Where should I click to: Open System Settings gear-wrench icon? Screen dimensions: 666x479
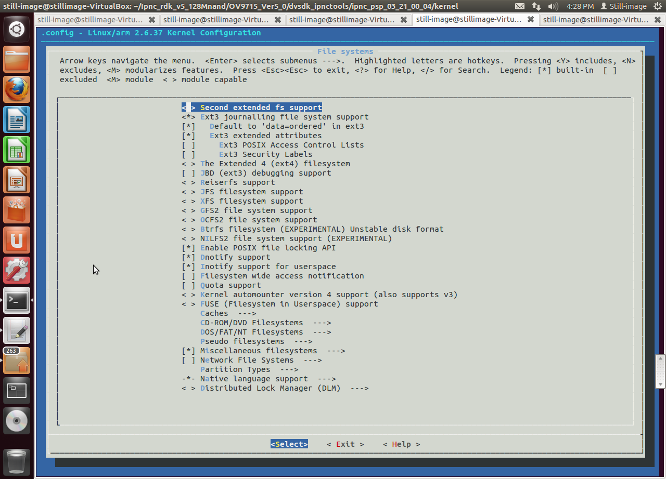17,270
